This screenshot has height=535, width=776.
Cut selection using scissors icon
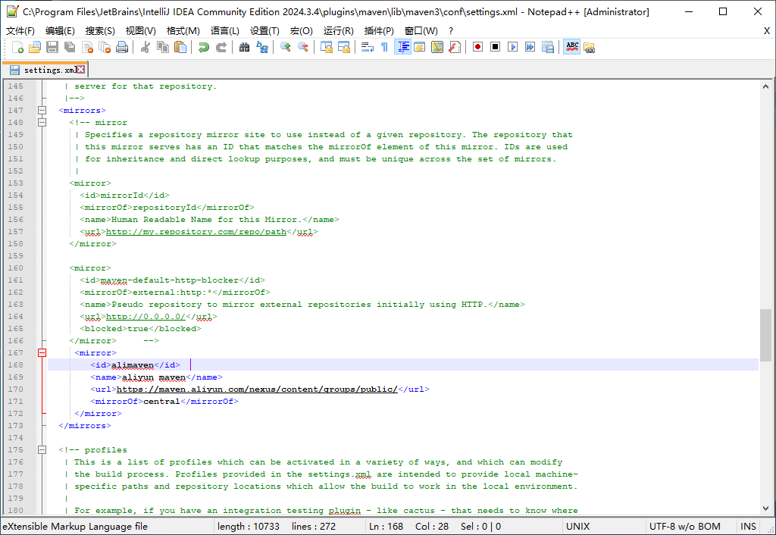(145, 47)
